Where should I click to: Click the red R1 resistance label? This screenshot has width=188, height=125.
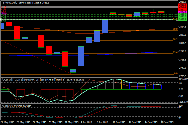3,11
